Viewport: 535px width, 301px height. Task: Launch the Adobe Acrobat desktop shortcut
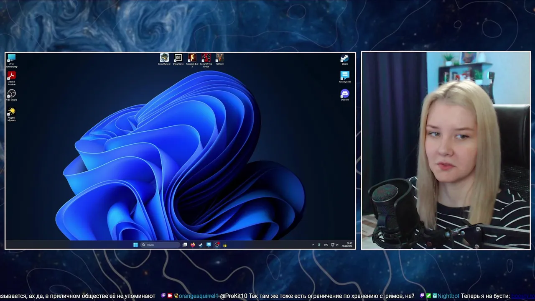[x=11, y=79]
